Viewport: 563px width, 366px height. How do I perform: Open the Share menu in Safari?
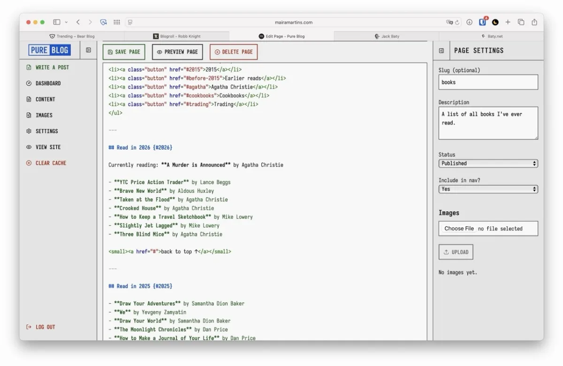534,22
